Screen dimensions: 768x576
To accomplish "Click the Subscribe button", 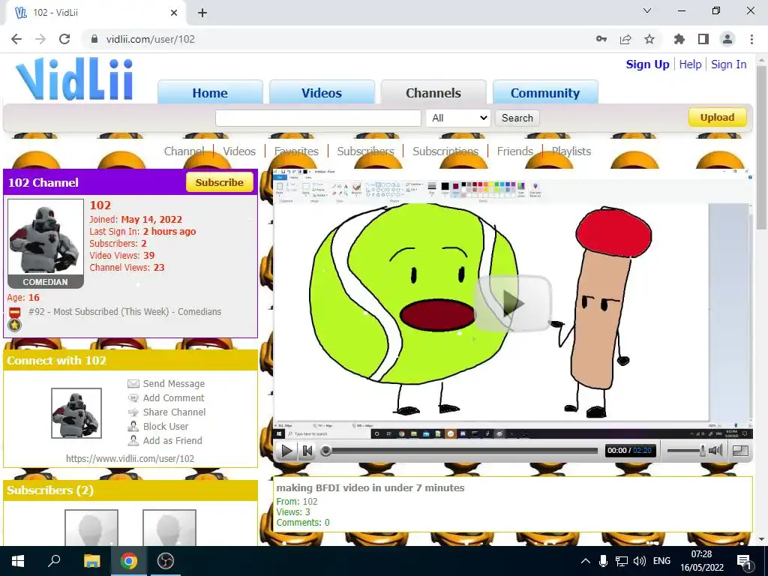I will 220,182.
